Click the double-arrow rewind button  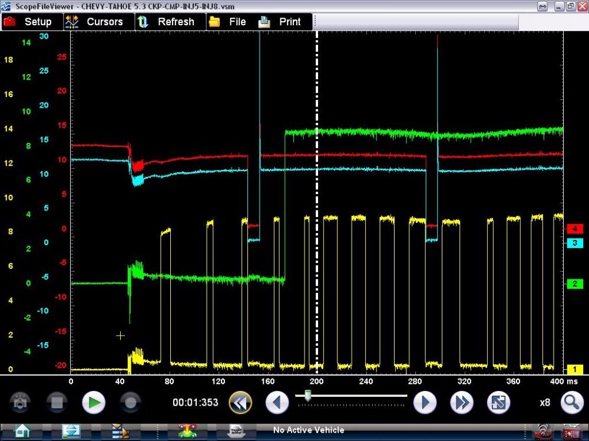pyautogui.click(x=240, y=403)
